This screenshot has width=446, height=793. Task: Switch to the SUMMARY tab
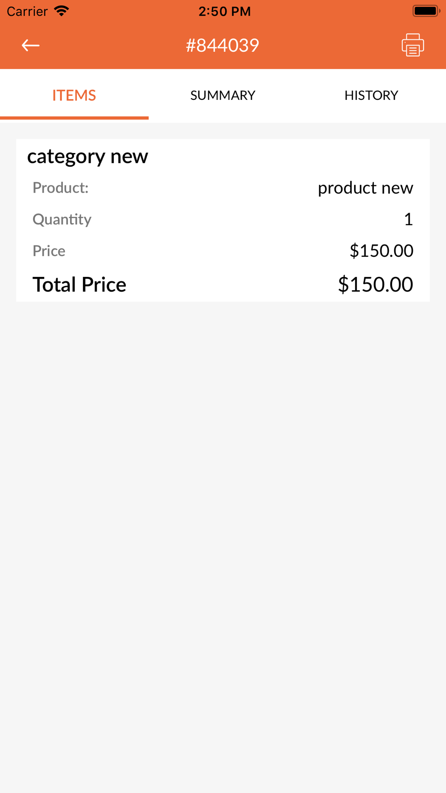(x=223, y=95)
